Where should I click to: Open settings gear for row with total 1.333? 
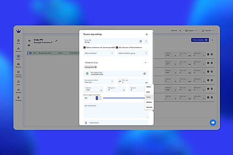click(208, 54)
